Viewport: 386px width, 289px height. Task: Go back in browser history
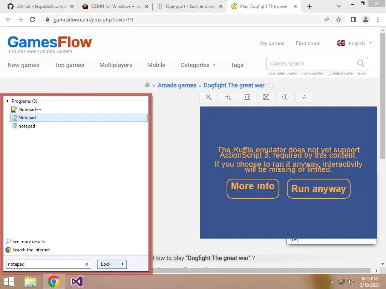8,20
